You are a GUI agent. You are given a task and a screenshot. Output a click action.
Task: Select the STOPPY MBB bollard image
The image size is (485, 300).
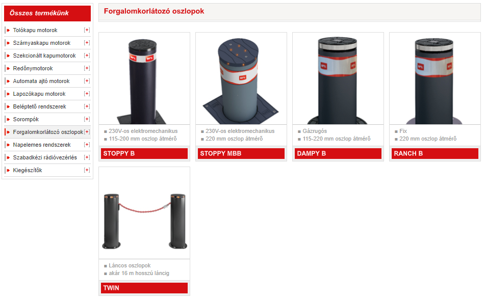point(241,78)
